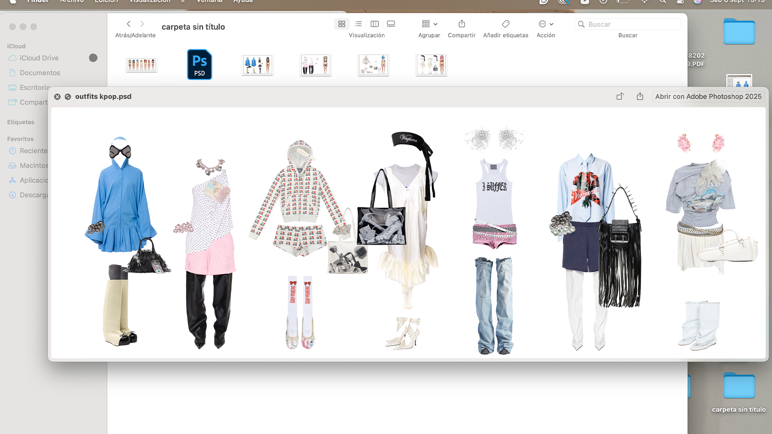Go back with the Atrás arrow
Viewport: 772px width, 434px height.
pyautogui.click(x=129, y=24)
